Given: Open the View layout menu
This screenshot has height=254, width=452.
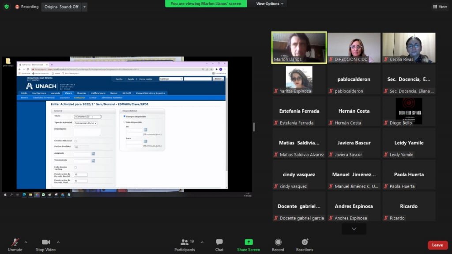Looking at the screenshot, I should pyautogui.click(x=440, y=7).
